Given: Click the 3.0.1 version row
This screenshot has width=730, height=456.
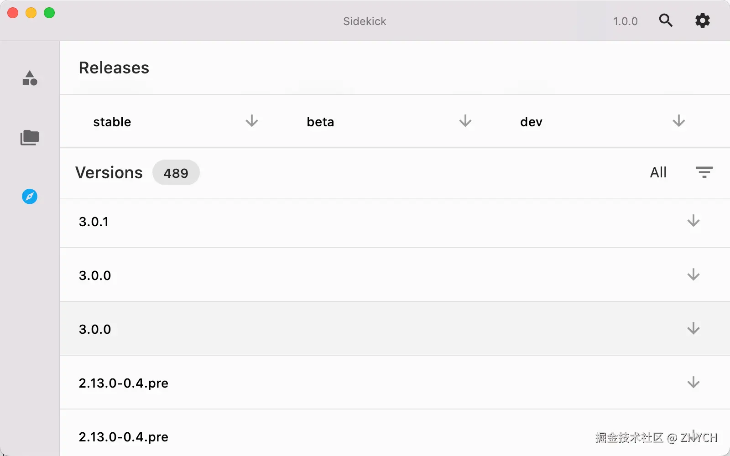Looking at the screenshot, I should [x=319, y=222].
